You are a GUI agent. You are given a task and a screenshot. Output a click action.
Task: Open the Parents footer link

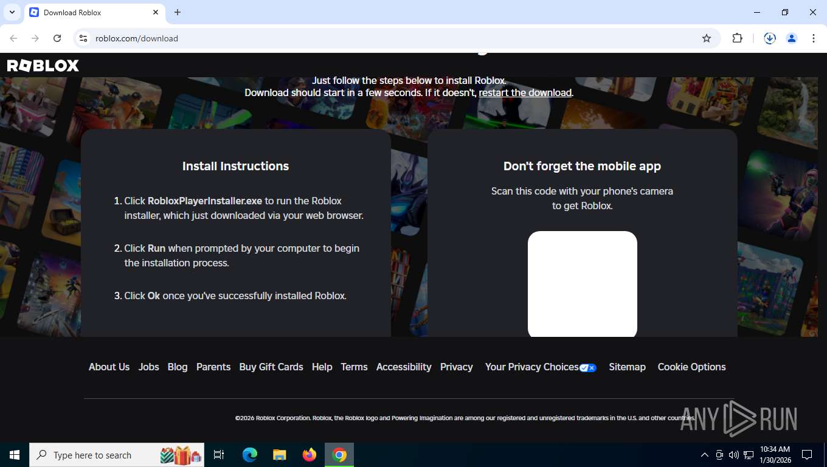(x=213, y=367)
